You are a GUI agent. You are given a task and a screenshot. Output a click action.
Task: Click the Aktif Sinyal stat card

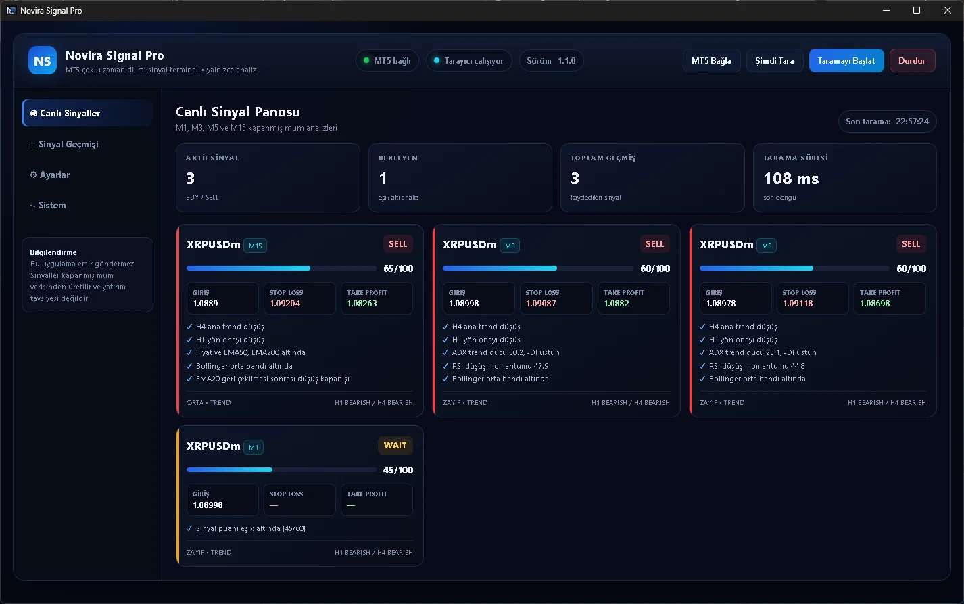[268, 178]
